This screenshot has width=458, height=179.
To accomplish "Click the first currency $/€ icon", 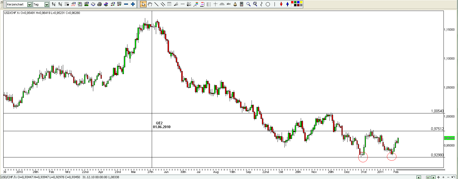I will coord(54,4).
